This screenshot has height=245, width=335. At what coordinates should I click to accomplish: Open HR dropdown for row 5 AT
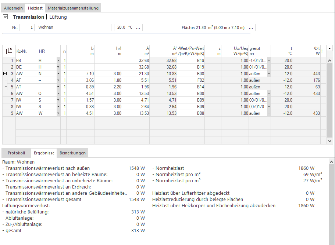[x=58, y=87]
